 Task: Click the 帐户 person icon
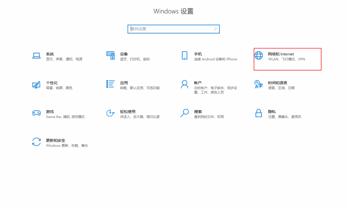[184, 84]
